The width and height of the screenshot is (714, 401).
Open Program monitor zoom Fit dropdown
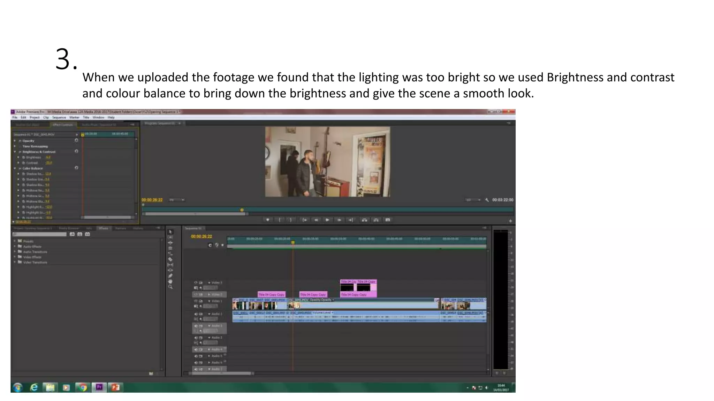pos(177,200)
